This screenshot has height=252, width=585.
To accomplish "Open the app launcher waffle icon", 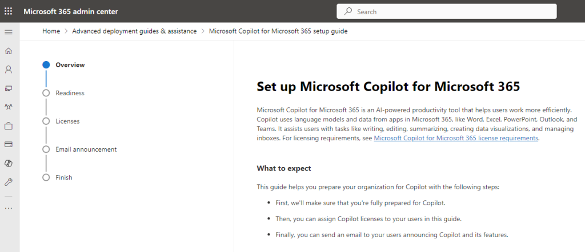I will (x=8, y=11).
